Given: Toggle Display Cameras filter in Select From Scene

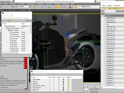Looking at the screenshot, I should [x=110, y=8].
